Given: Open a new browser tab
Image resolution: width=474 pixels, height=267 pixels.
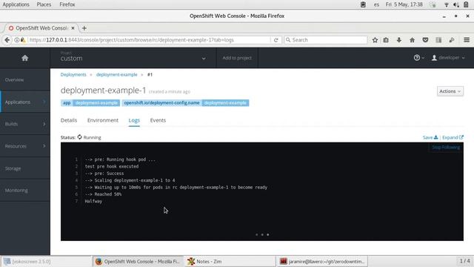Looking at the screenshot, I should point(84,28).
